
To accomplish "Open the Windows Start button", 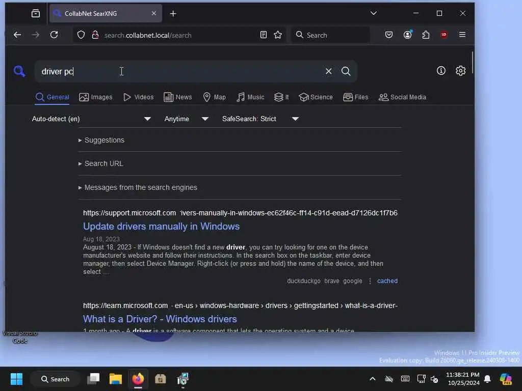I will [16, 379].
